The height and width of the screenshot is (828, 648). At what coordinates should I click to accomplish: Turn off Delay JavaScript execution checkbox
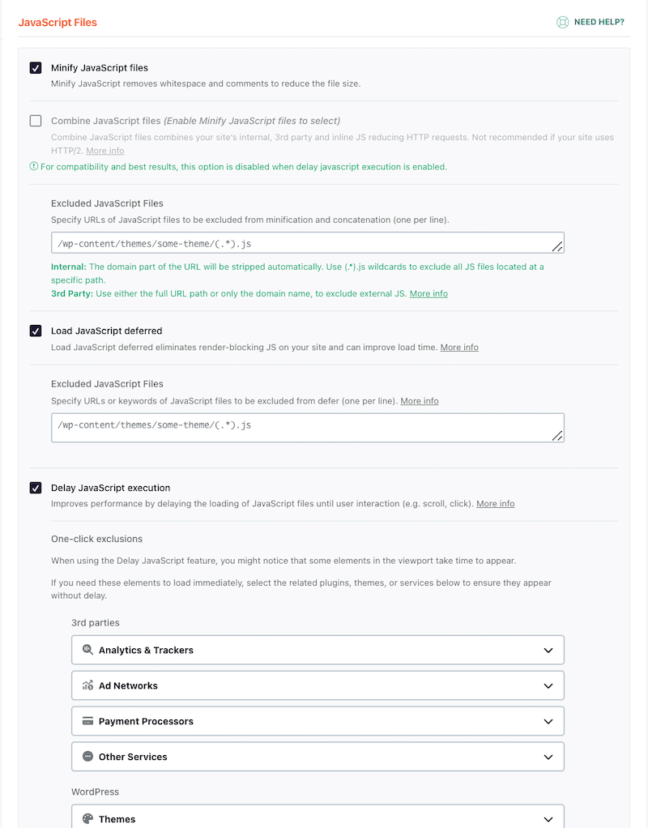coord(36,488)
